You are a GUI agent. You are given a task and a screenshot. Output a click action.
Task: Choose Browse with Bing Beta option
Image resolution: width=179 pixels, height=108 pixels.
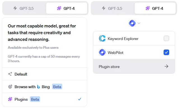pos(45,86)
